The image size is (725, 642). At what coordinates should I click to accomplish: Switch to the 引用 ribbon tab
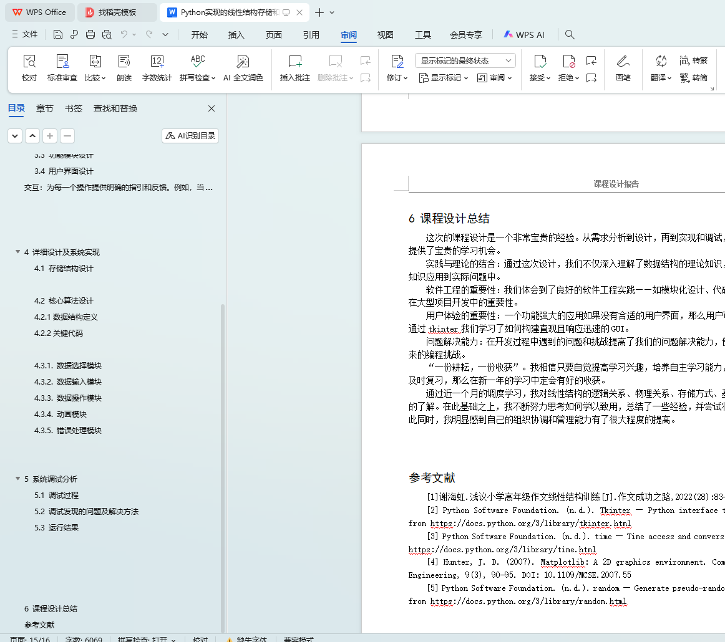(x=311, y=35)
